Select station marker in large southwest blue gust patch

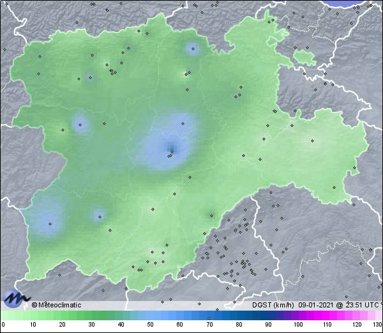click(50, 224)
